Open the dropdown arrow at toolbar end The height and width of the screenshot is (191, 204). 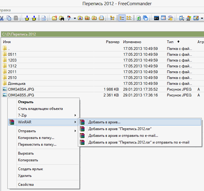(202, 18)
